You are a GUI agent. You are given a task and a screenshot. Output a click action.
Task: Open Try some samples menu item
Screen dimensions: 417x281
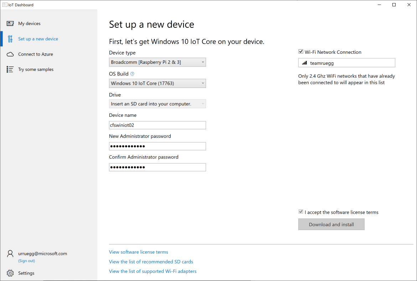(x=49, y=69)
